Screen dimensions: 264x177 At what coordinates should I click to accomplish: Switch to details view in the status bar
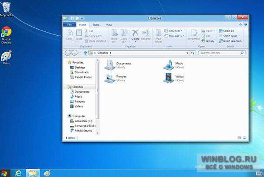[239, 138]
